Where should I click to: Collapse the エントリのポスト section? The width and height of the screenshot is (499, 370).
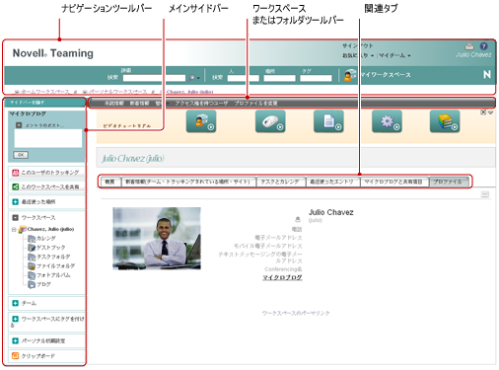tap(19, 125)
